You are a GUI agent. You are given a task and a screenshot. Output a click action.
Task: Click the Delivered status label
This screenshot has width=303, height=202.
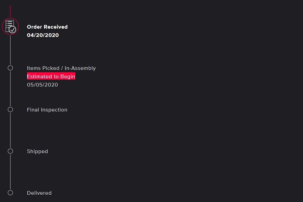[39, 193]
